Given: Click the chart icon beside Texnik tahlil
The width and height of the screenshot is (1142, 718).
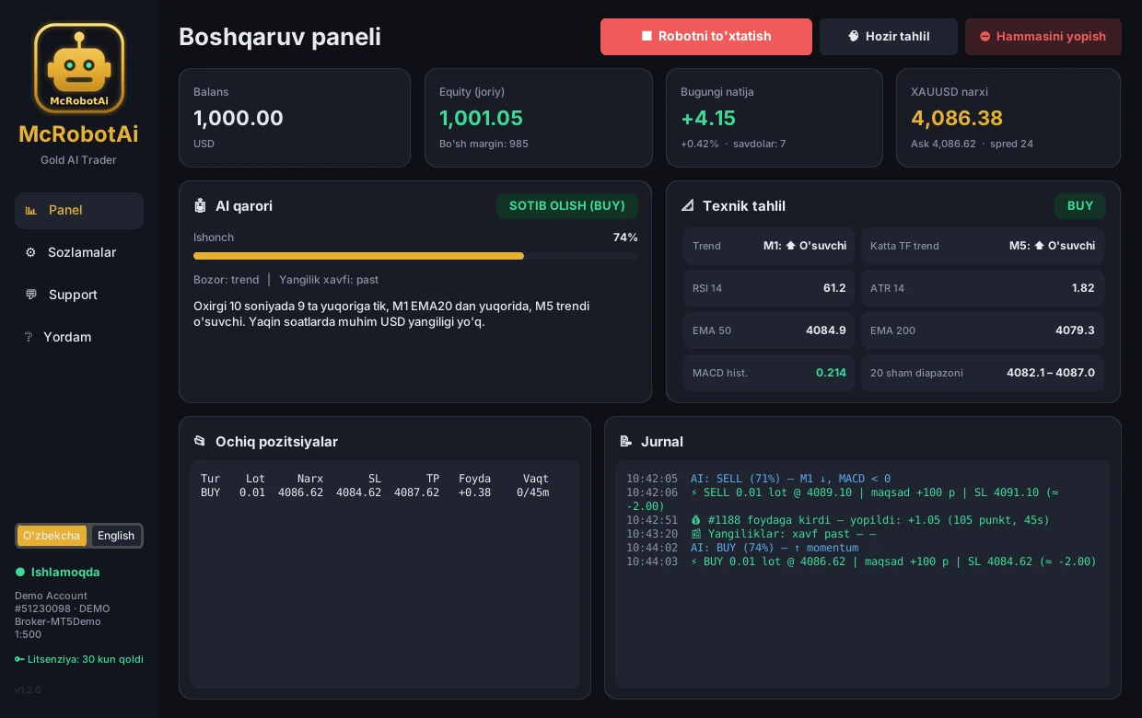Looking at the screenshot, I should tap(687, 206).
